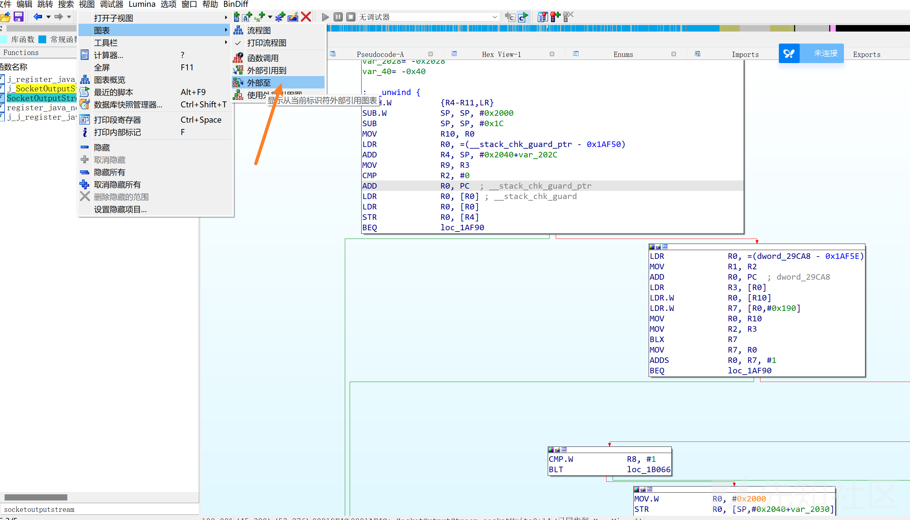Click the blue star with plus icon
Viewport: 910px width, 520px height.
pos(280,17)
